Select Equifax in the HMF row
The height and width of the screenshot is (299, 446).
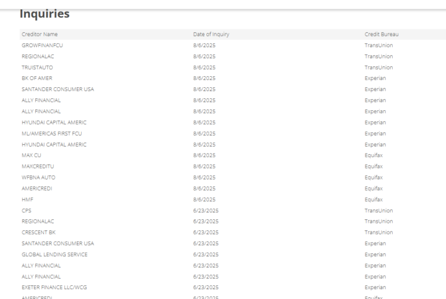tap(374, 199)
